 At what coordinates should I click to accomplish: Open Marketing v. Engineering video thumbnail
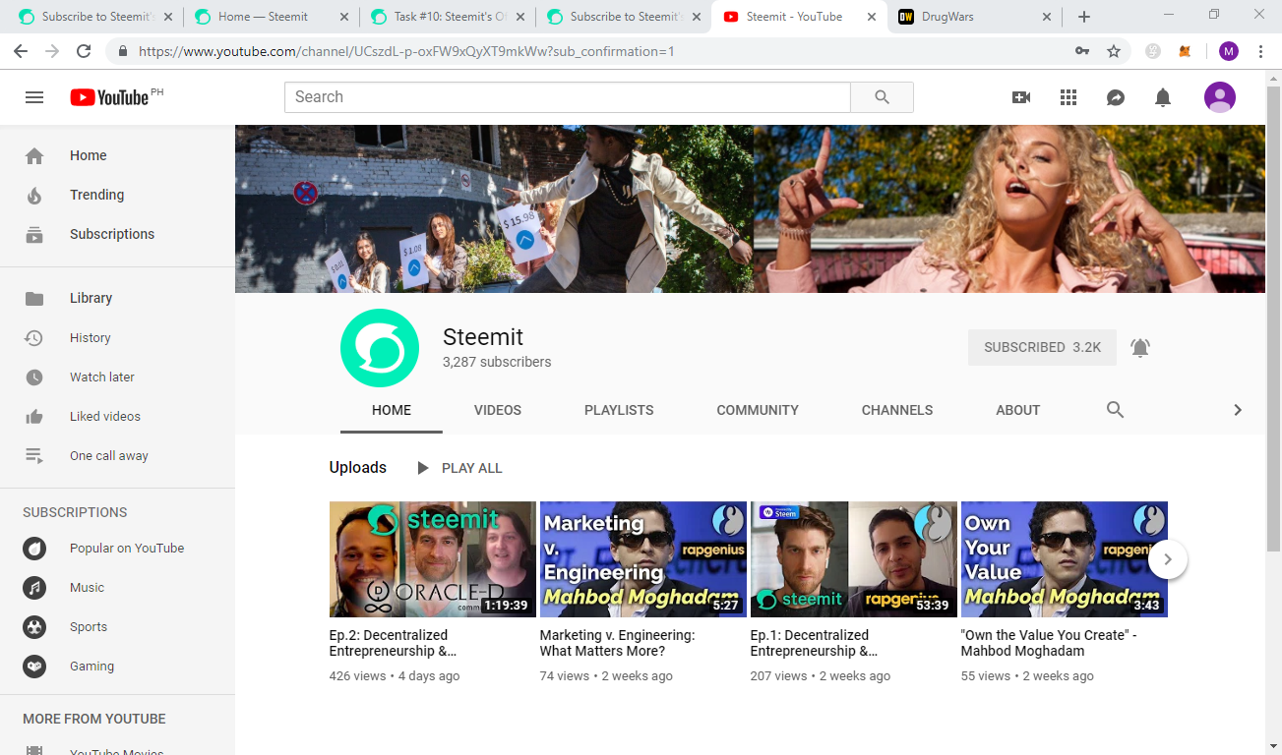coord(643,559)
